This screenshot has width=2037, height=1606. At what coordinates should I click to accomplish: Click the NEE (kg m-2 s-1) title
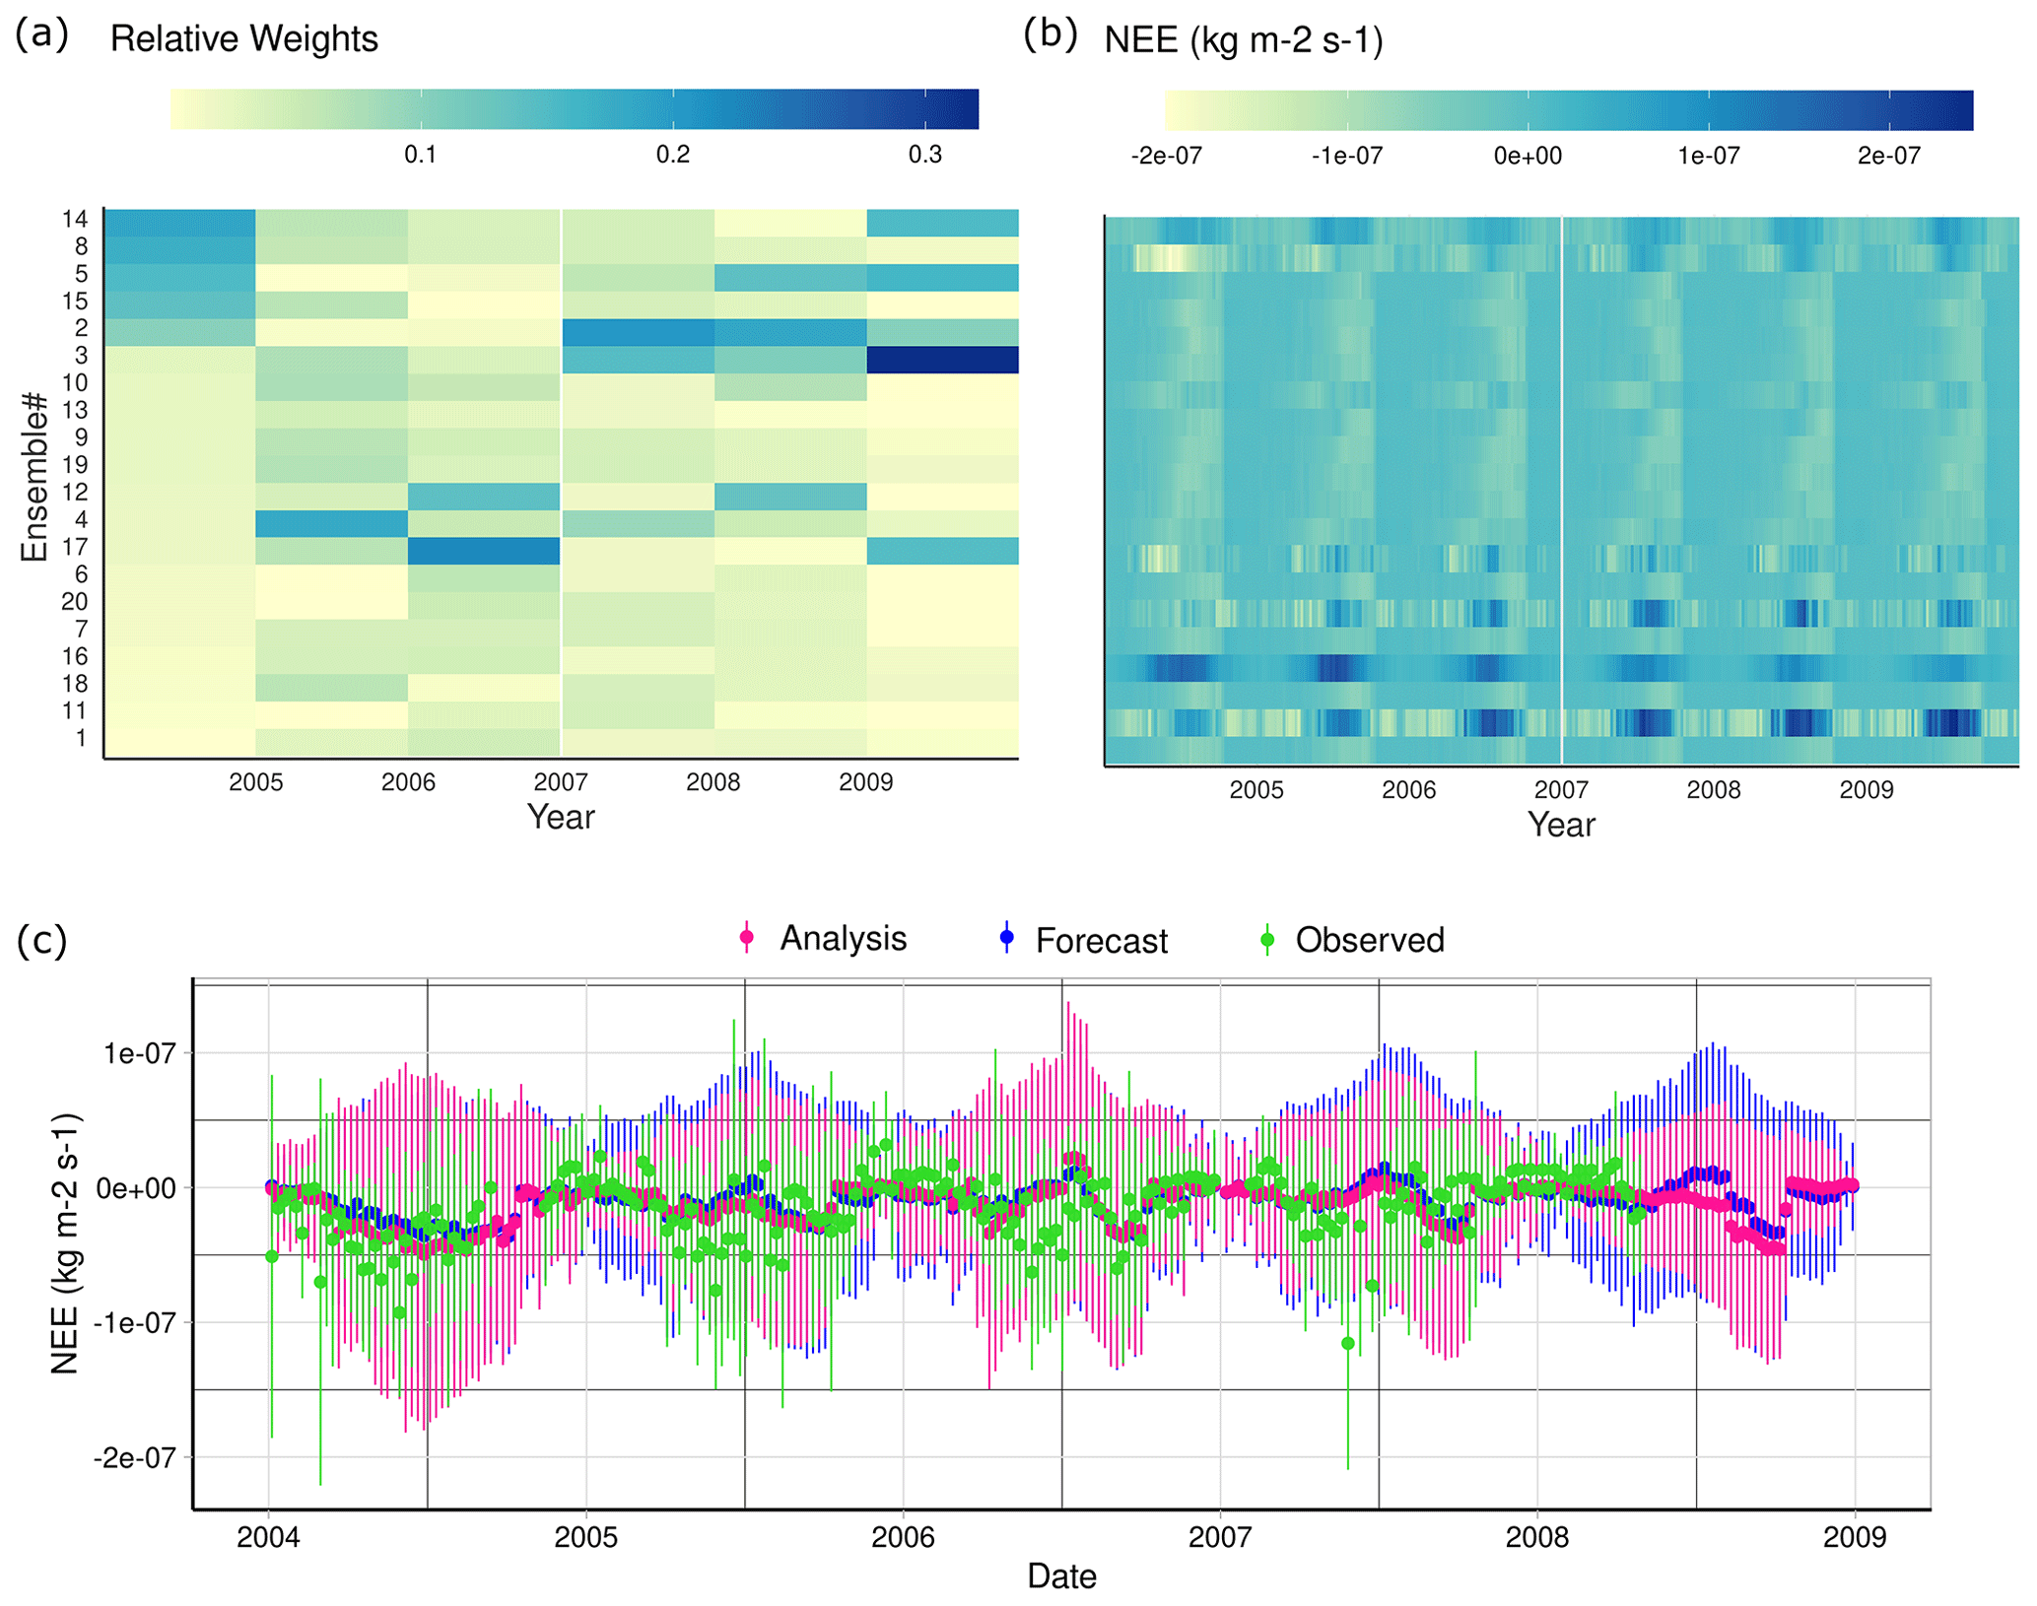click(1243, 40)
